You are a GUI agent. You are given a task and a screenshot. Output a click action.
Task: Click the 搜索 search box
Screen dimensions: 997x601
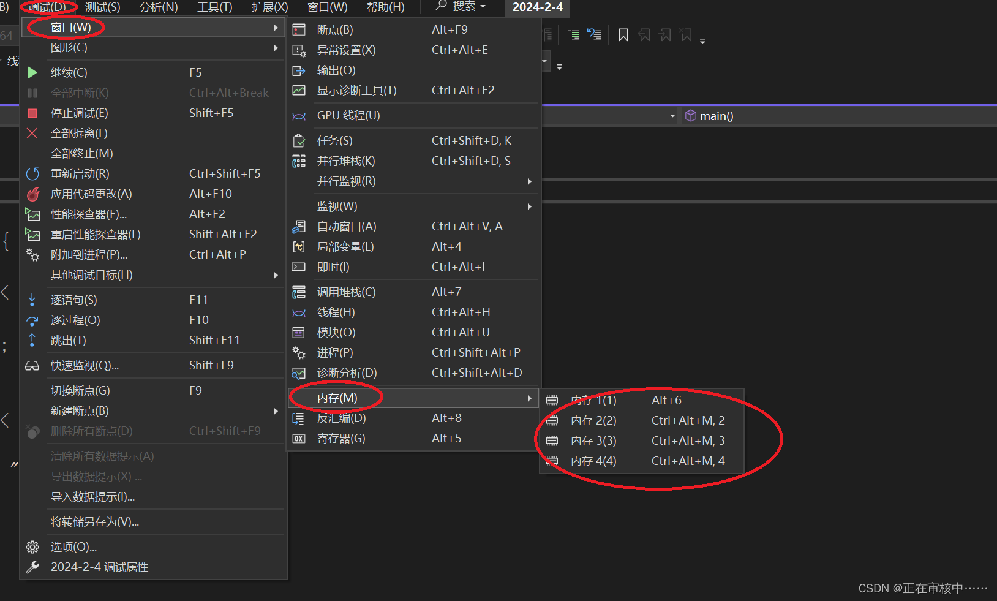[461, 7]
